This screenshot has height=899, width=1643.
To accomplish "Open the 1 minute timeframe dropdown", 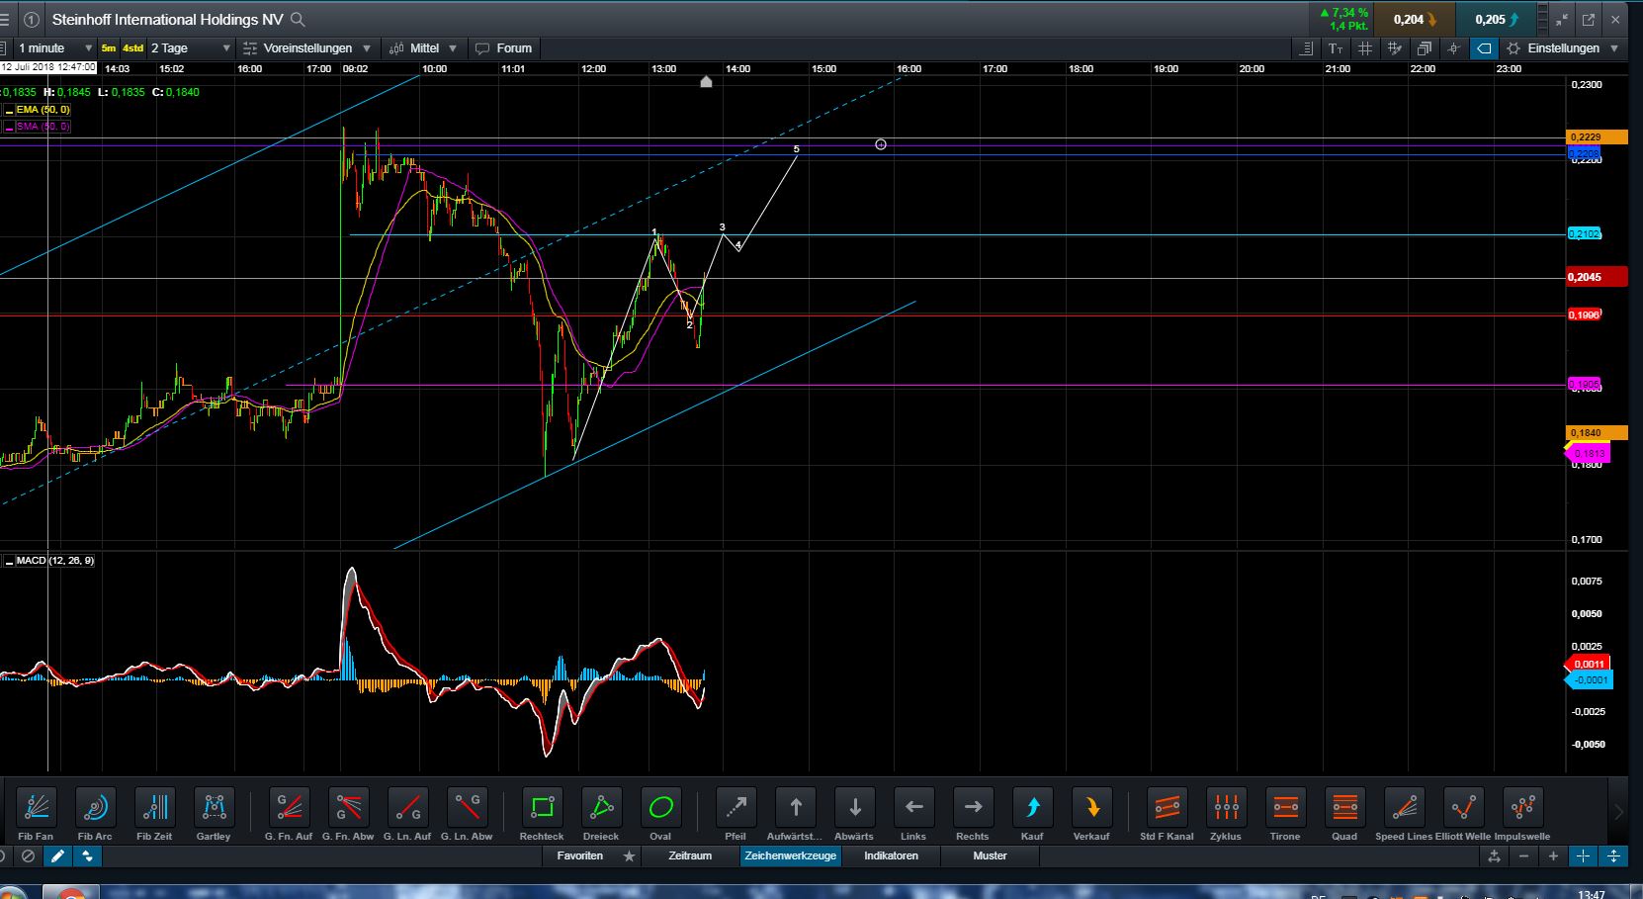I will click(54, 47).
